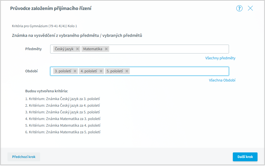Remove the 4. pololetí tag
Screen dimensions: 265x166
coord(101,71)
